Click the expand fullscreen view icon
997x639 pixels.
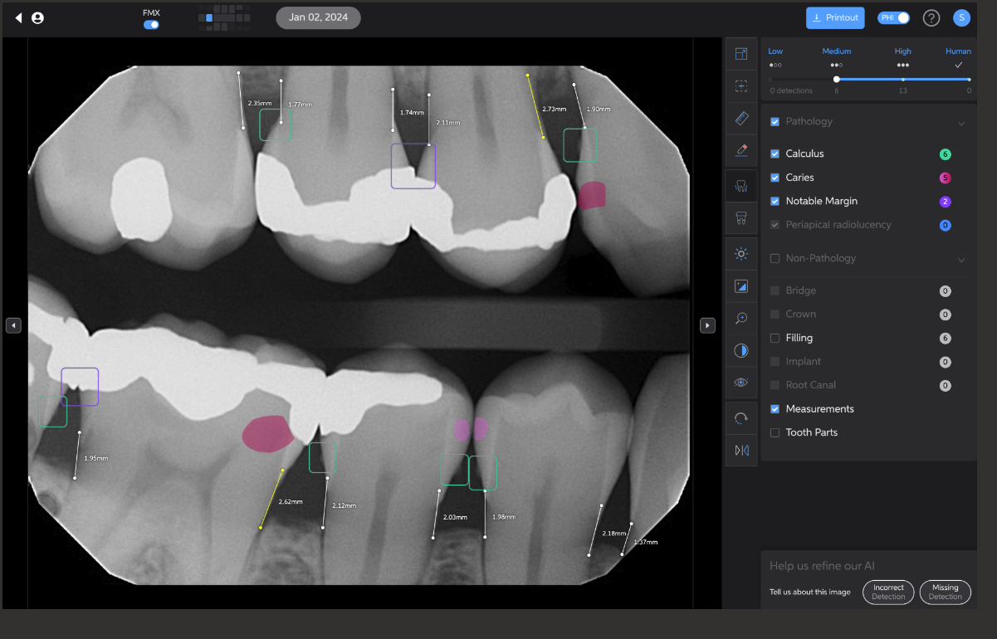click(x=741, y=54)
